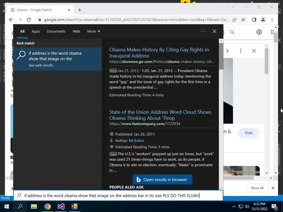Open Obama Makes History article link

159,53
